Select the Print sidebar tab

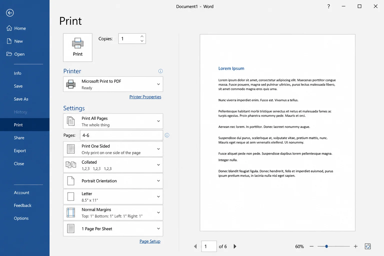[25, 125]
